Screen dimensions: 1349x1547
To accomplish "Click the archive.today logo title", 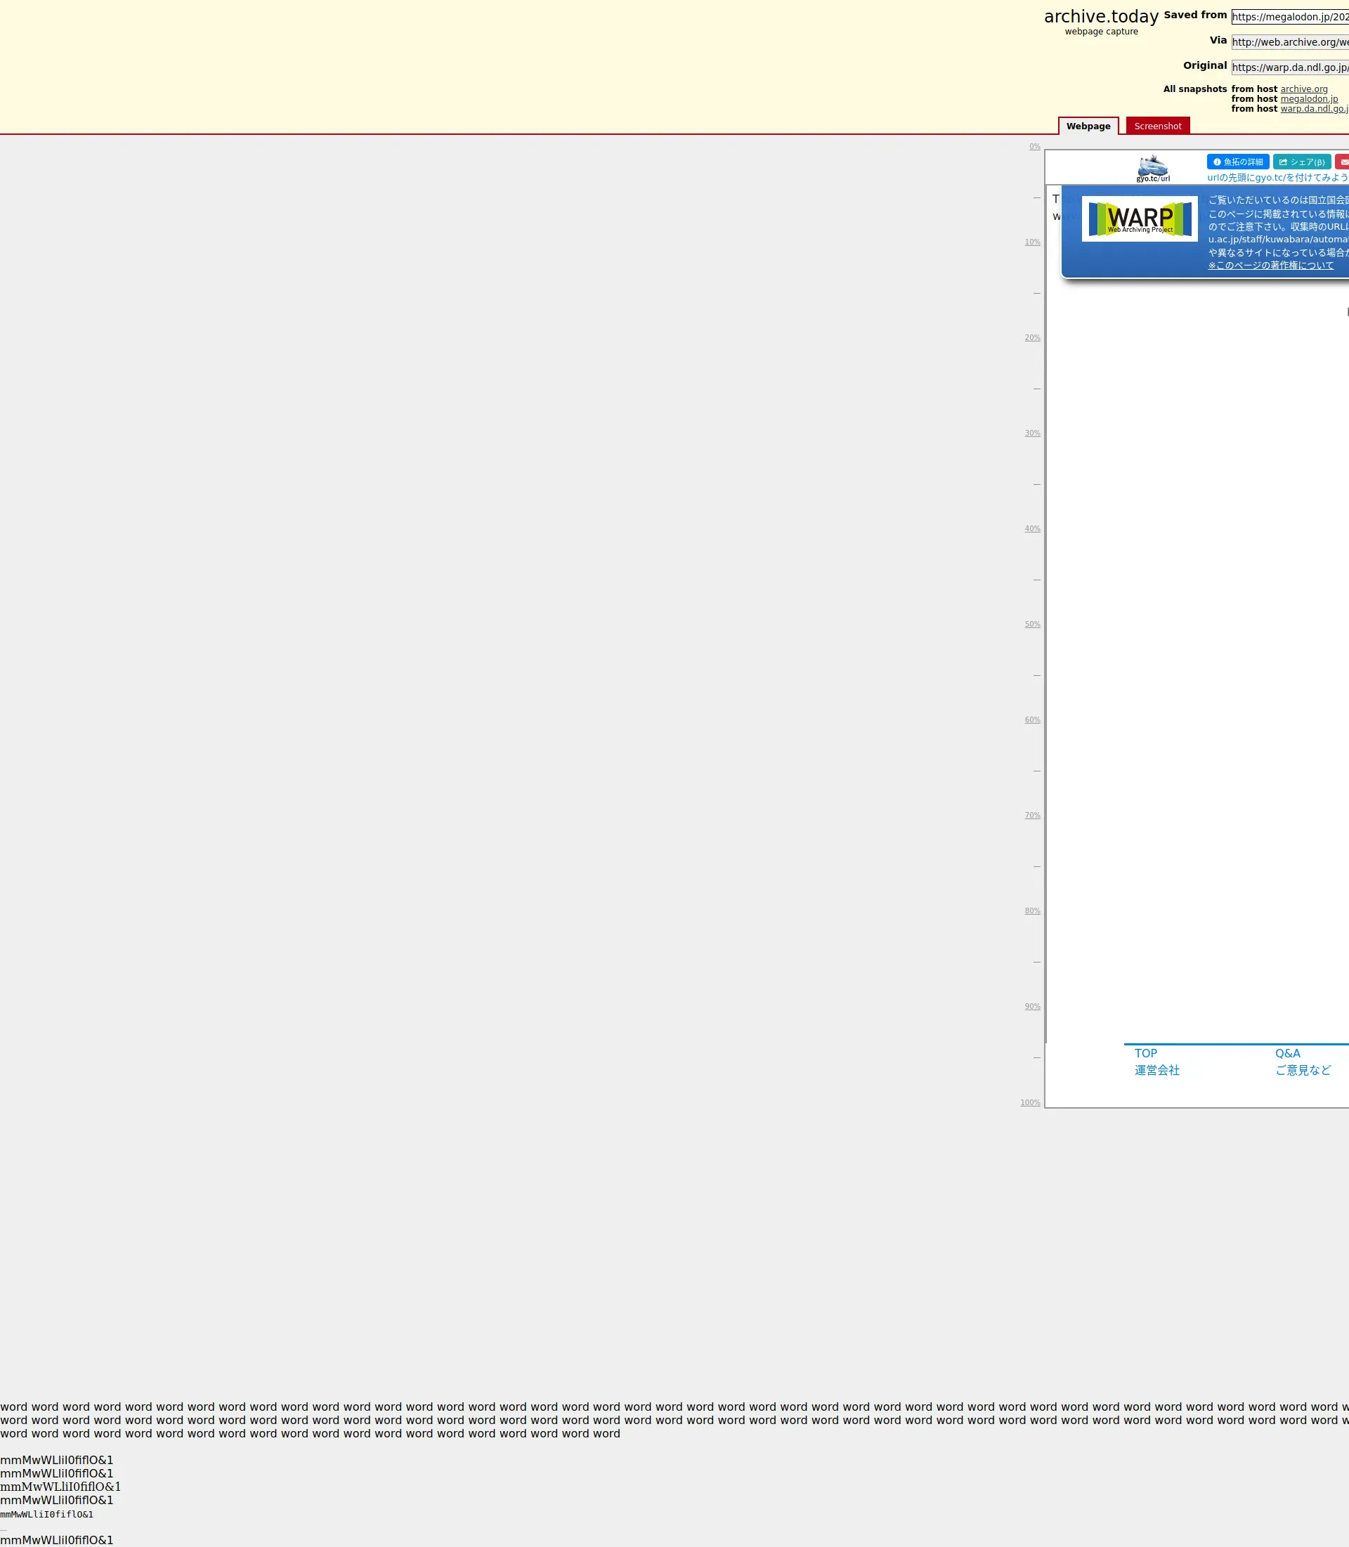I will click(x=1100, y=17).
